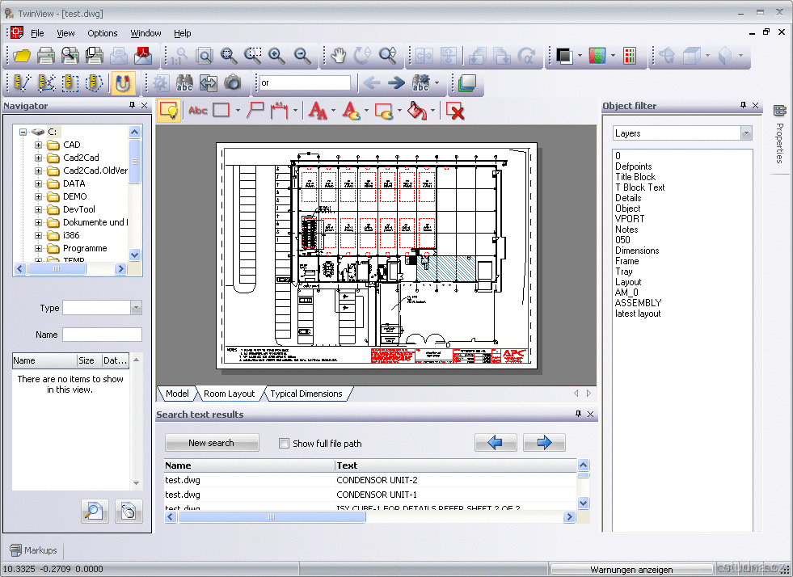Toggle the markup lightbulb visibility button
The image size is (793, 577).
169,111
